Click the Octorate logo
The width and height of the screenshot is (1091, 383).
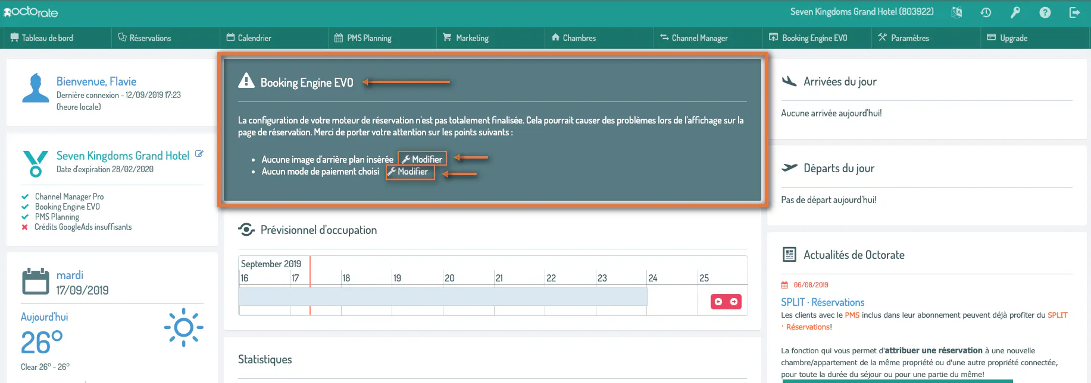[31, 12]
